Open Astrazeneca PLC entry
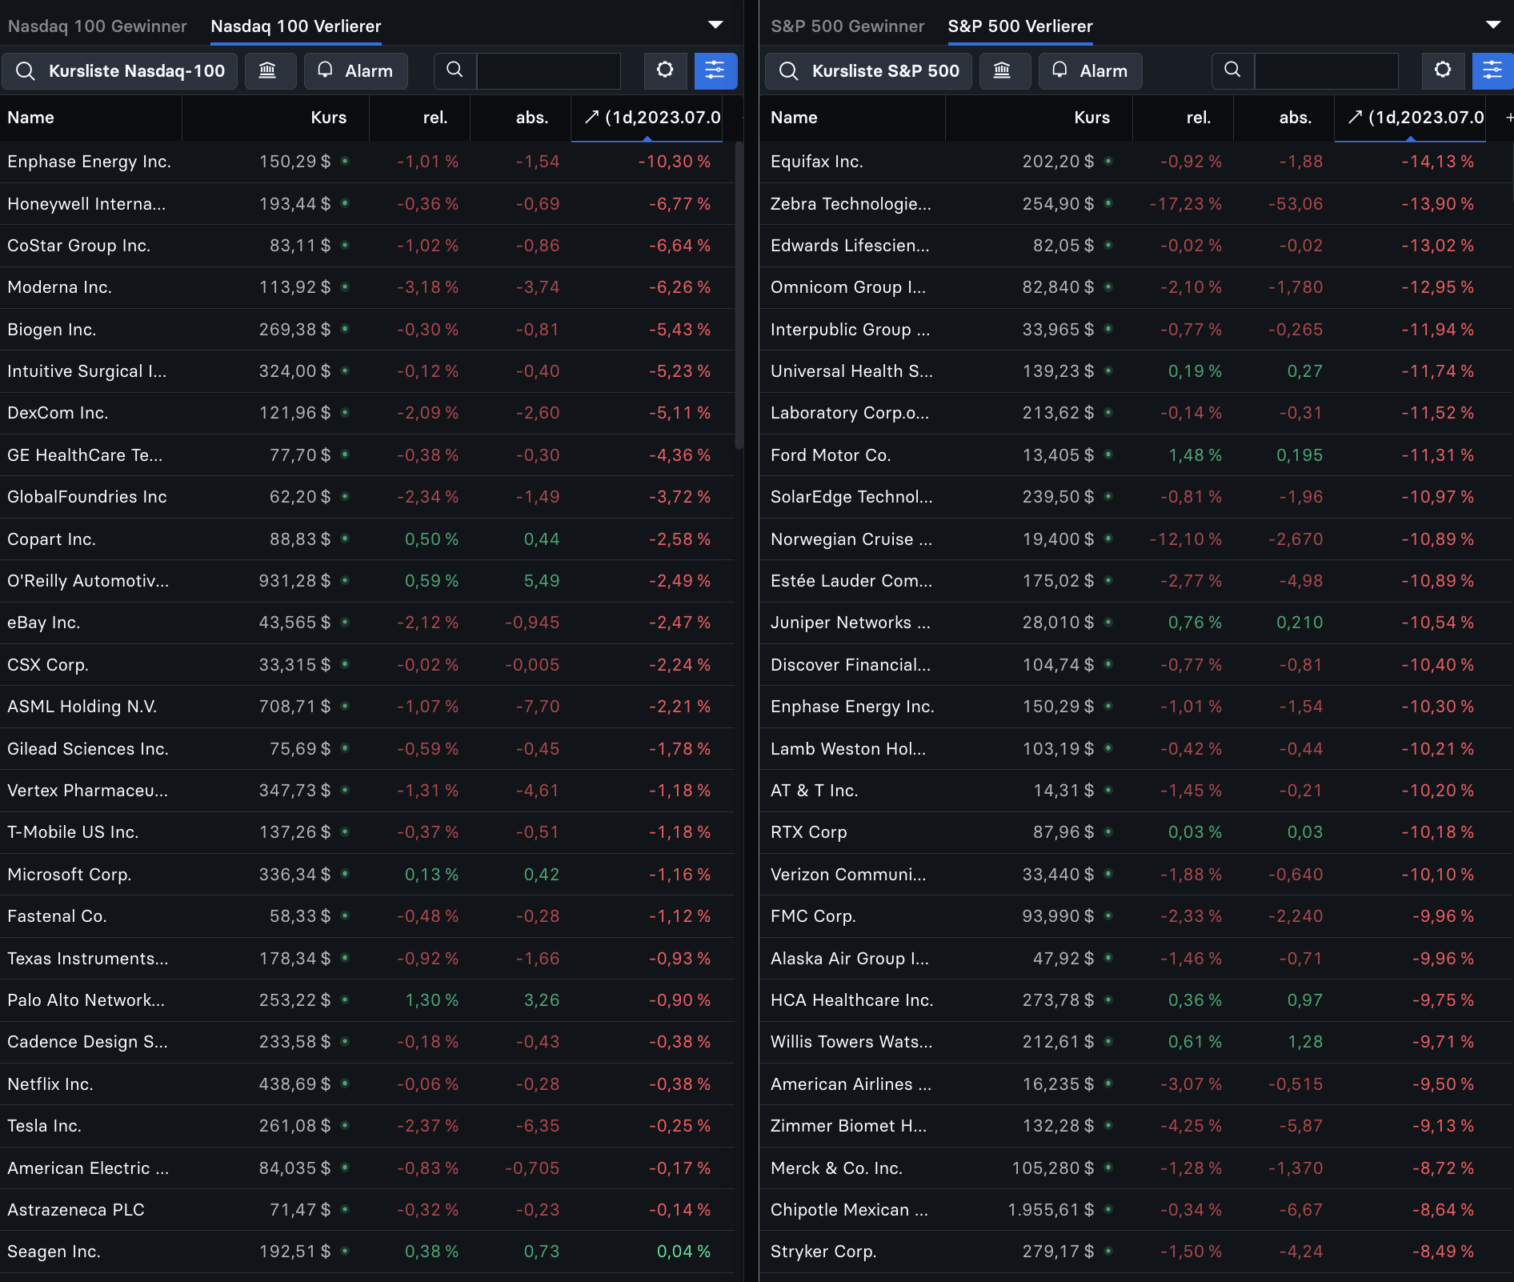1514x1282 pixels. (x=367, y=1209)
